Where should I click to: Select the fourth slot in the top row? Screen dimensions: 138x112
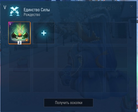pos(92,33)
